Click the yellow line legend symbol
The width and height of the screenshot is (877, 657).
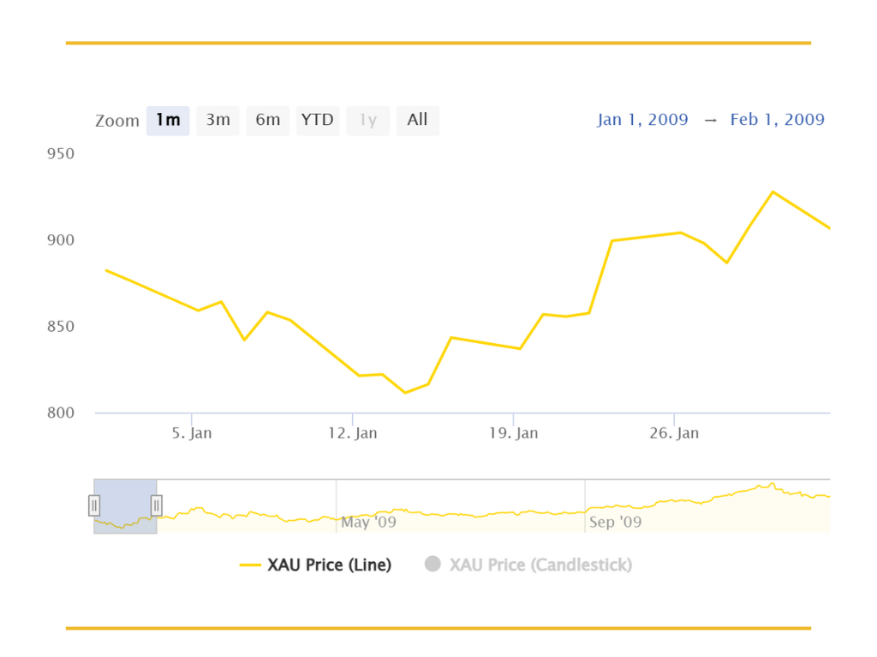click(x=250, y=565)
